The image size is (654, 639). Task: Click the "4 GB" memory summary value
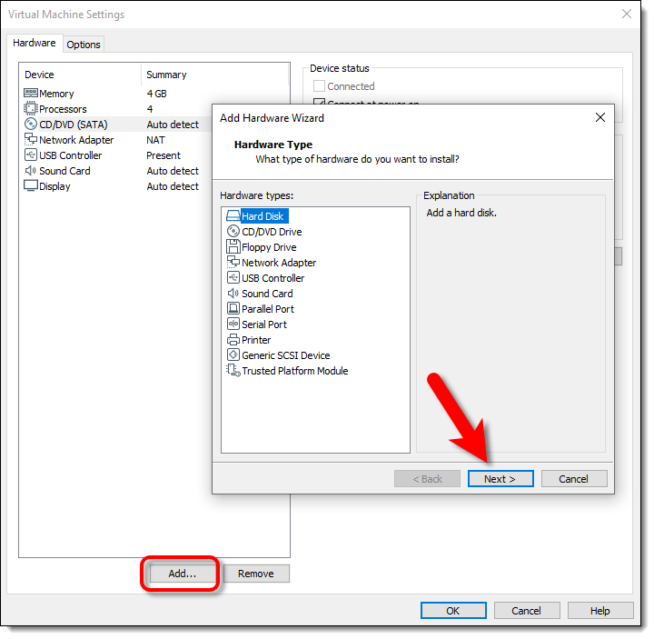pyautogui.click(x=157, y=94)
